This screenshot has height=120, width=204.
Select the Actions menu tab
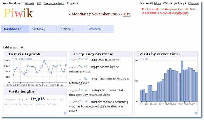click(71, 29)
